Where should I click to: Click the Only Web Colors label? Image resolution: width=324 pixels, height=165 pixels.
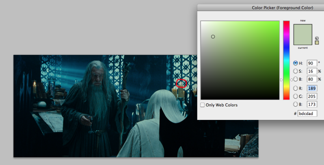222,105
